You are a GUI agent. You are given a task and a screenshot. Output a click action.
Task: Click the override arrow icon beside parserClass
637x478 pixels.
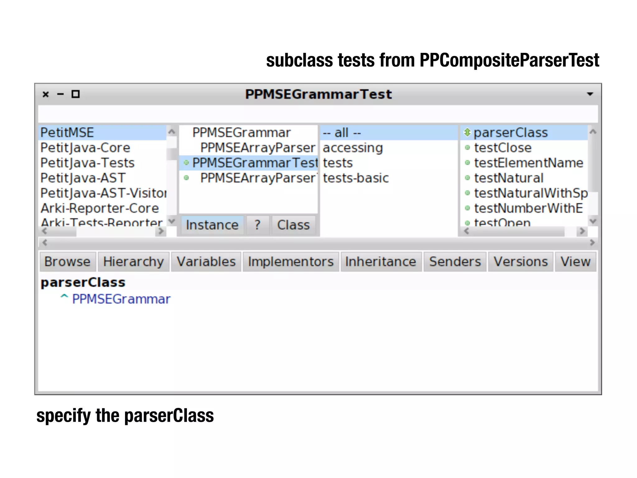point(467,133)
